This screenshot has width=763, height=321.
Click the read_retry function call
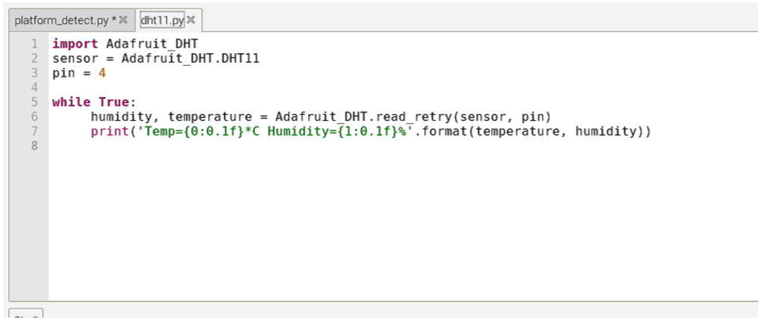(413, 117)
